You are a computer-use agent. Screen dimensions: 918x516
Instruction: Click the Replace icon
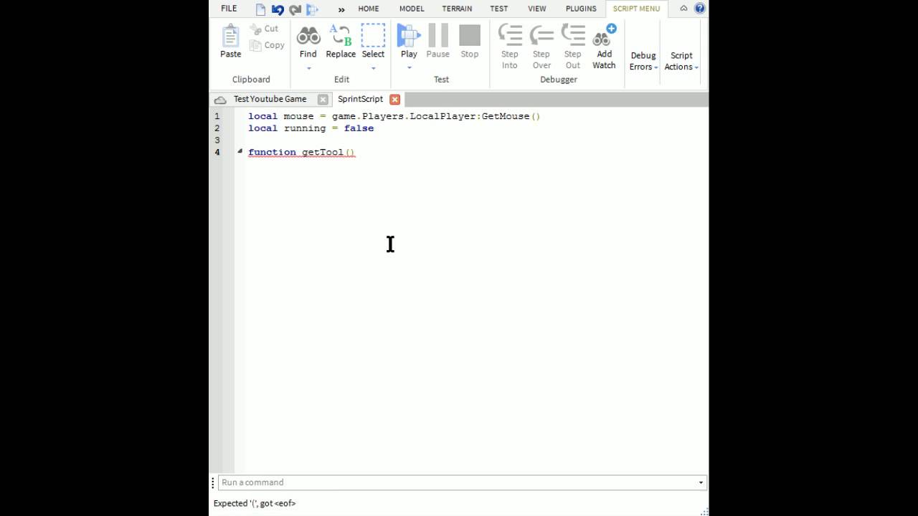[341, 35]
